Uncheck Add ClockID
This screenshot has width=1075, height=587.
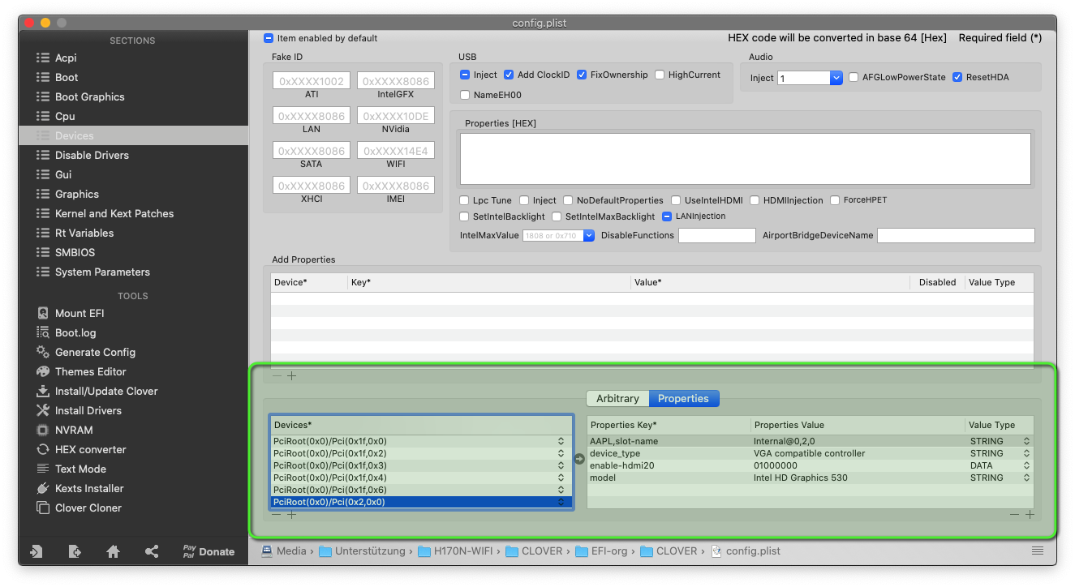(x=509, y=75)
